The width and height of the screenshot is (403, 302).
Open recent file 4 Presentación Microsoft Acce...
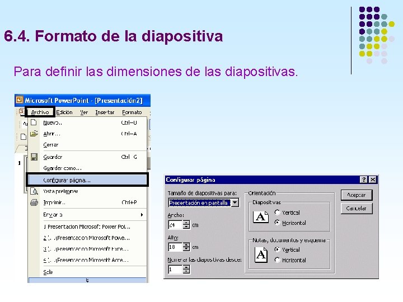point(87,260)
